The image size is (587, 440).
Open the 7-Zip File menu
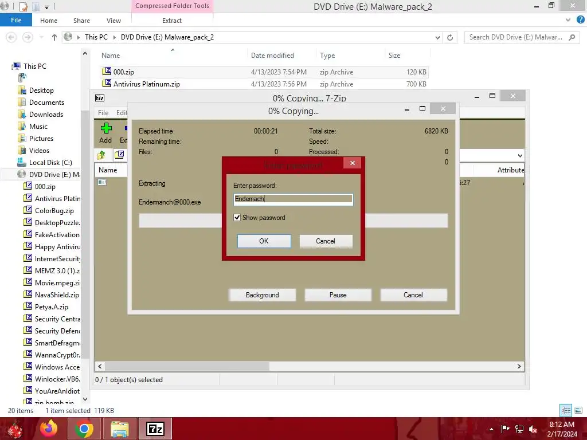pos(103,113)
